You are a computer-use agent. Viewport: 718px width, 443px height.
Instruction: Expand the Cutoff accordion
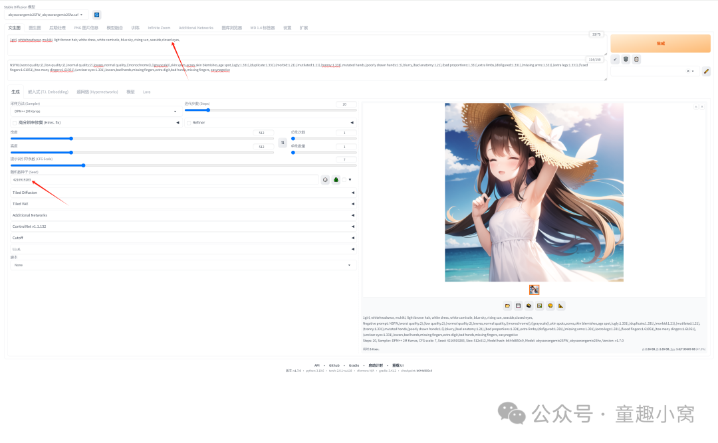[183, 238]
